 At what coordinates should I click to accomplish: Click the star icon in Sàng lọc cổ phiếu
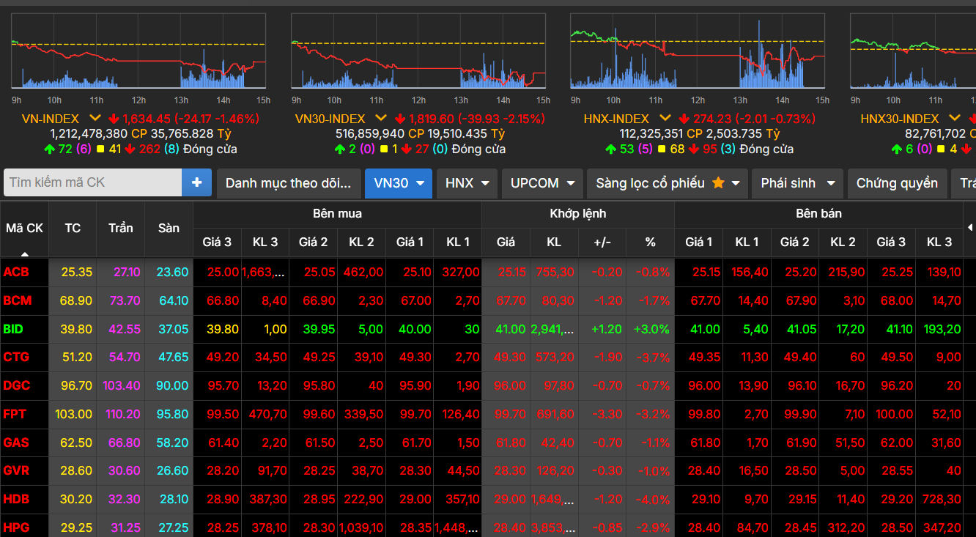[x=718, y=182]
